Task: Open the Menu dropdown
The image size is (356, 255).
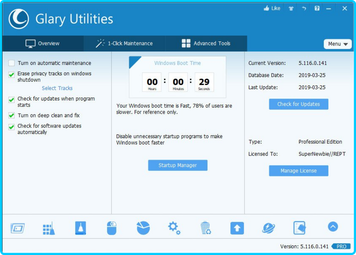Action: (x=338, y=44)
